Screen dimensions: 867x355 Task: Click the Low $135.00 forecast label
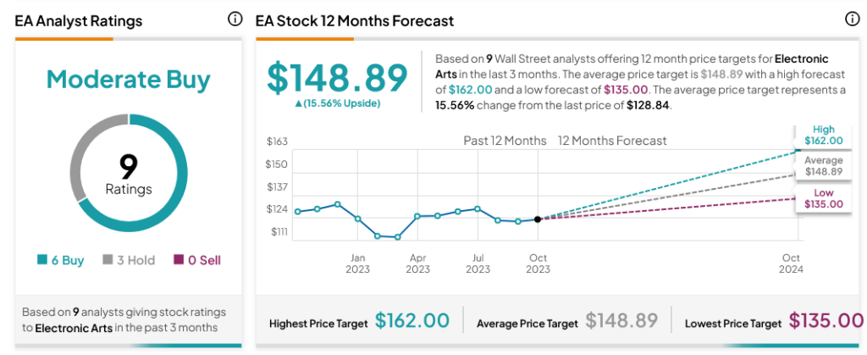[823, 198]
